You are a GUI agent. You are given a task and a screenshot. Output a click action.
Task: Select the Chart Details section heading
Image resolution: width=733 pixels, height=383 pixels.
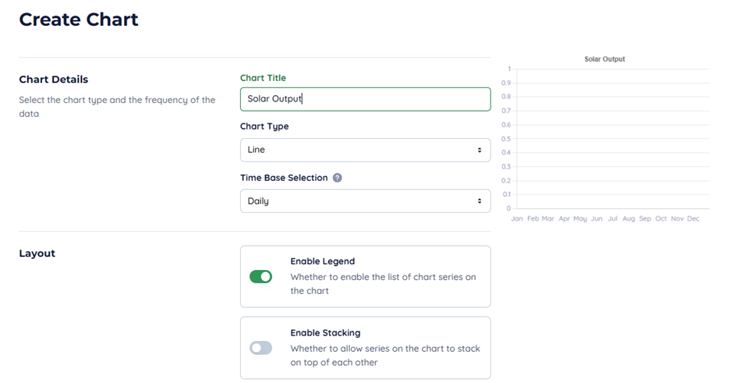point(54,80)
